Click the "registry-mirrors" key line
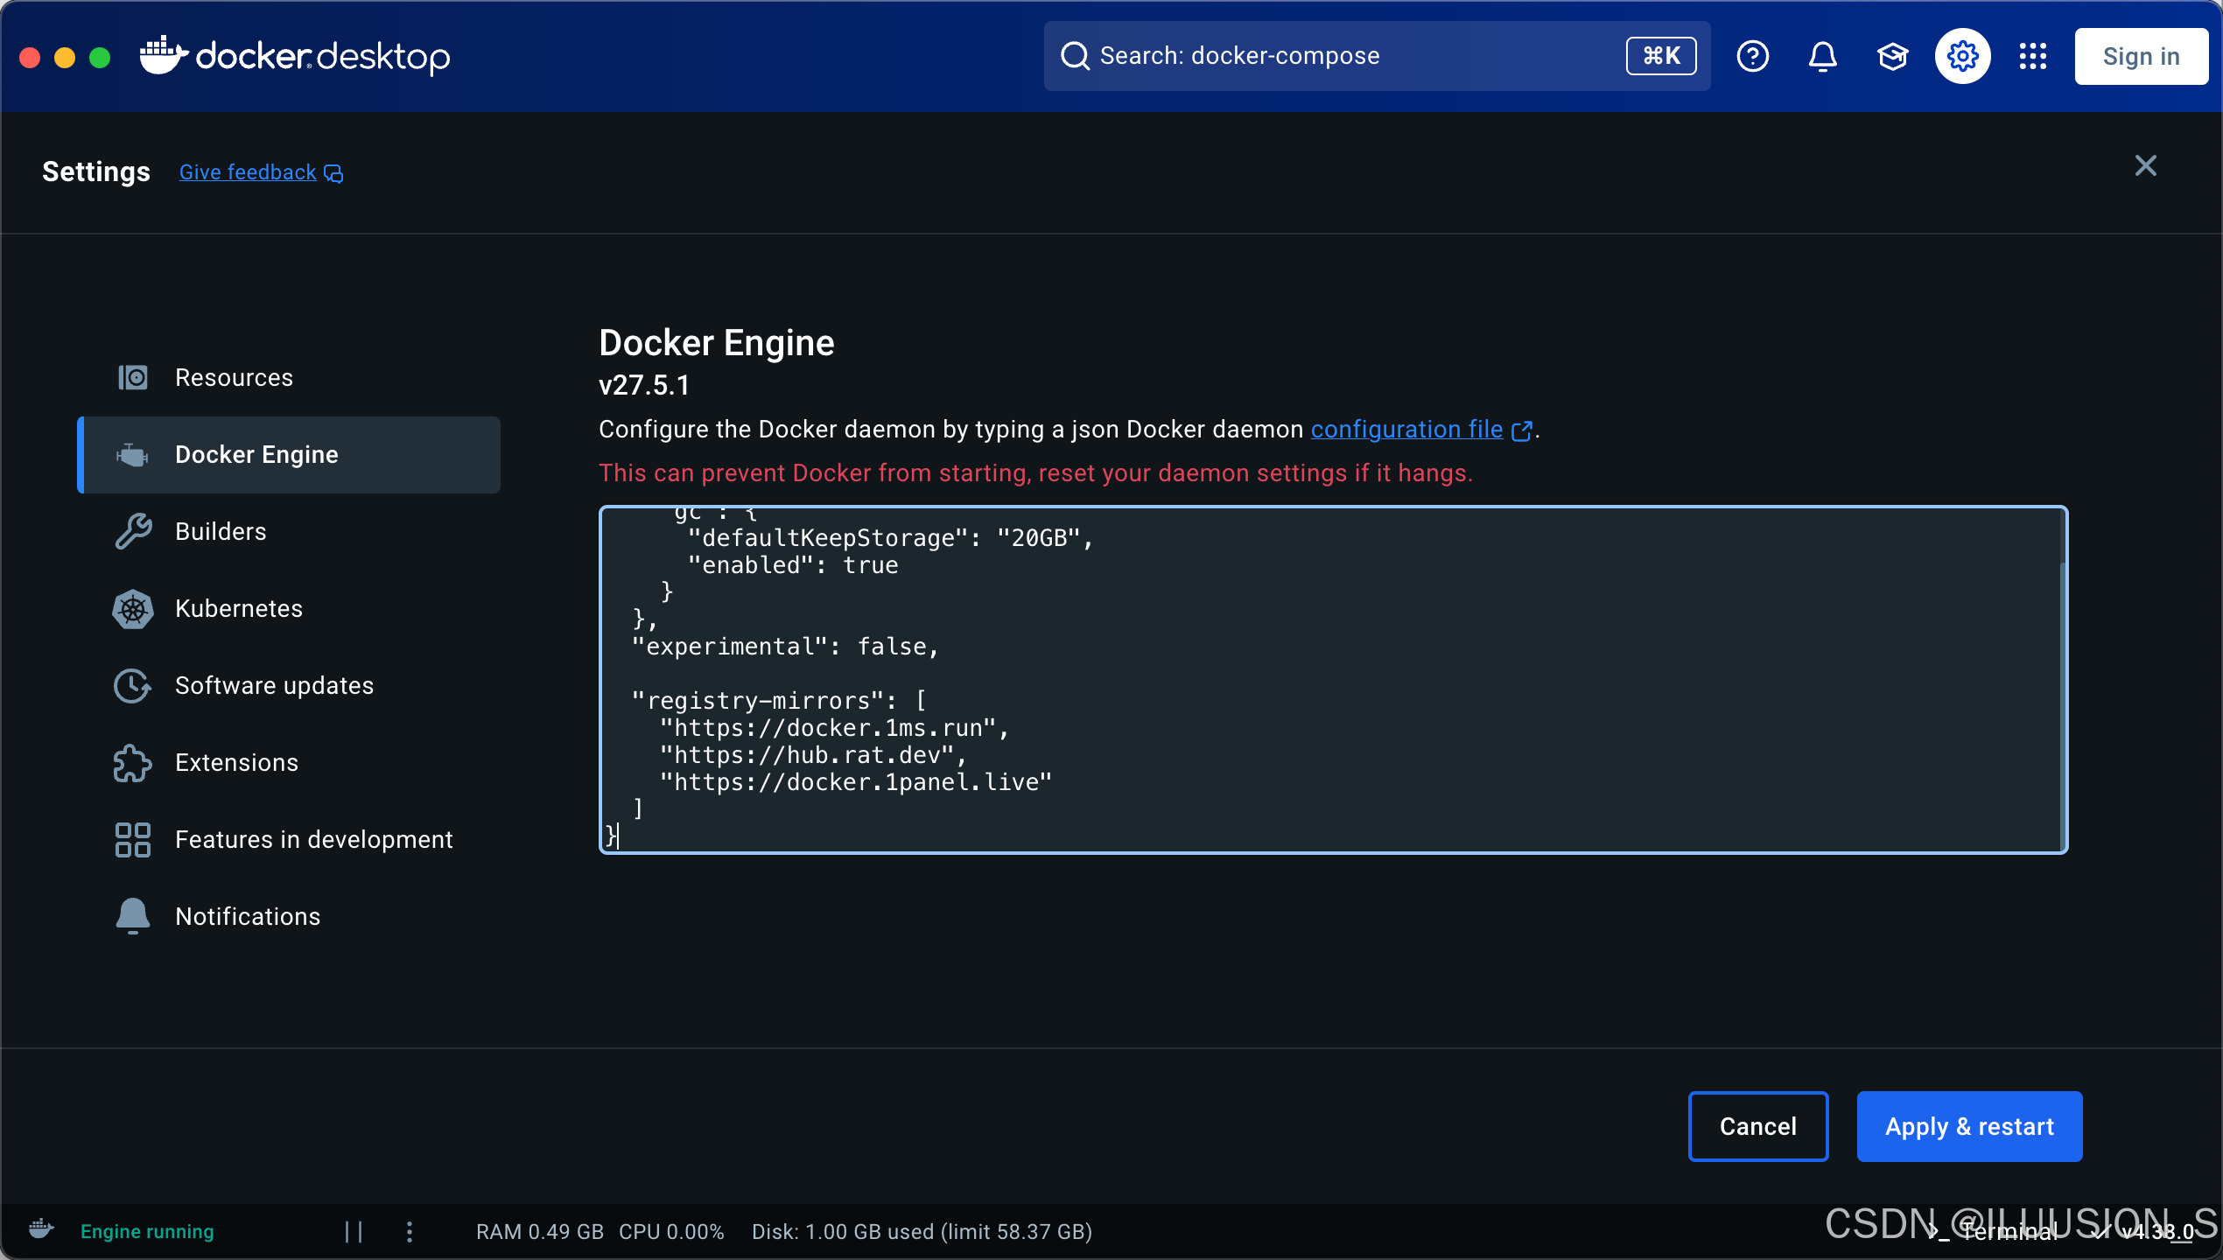 (x=779, y=701)
